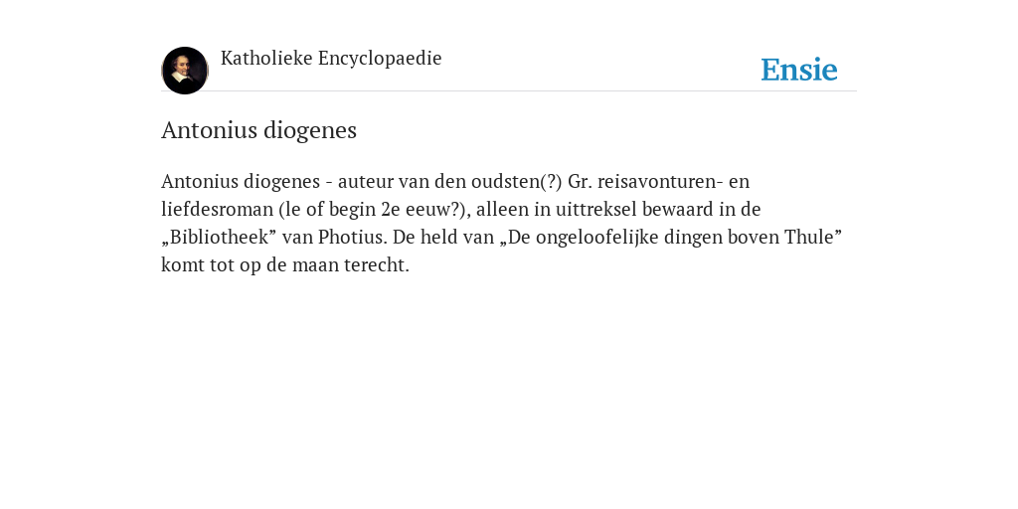
Task: Click the quoted word Bibliotheek
Action: click(219, 237)
